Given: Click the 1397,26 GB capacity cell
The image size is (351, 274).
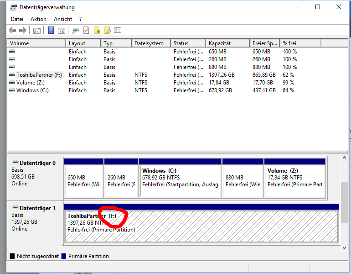Looking at the screenshot, I should coord(222,75).
